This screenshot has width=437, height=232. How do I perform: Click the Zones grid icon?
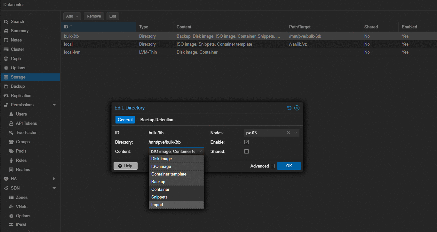(x=11, y=198)
